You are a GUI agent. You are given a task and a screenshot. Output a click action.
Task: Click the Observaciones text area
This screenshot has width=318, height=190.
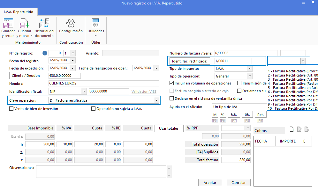click(101, 172)
